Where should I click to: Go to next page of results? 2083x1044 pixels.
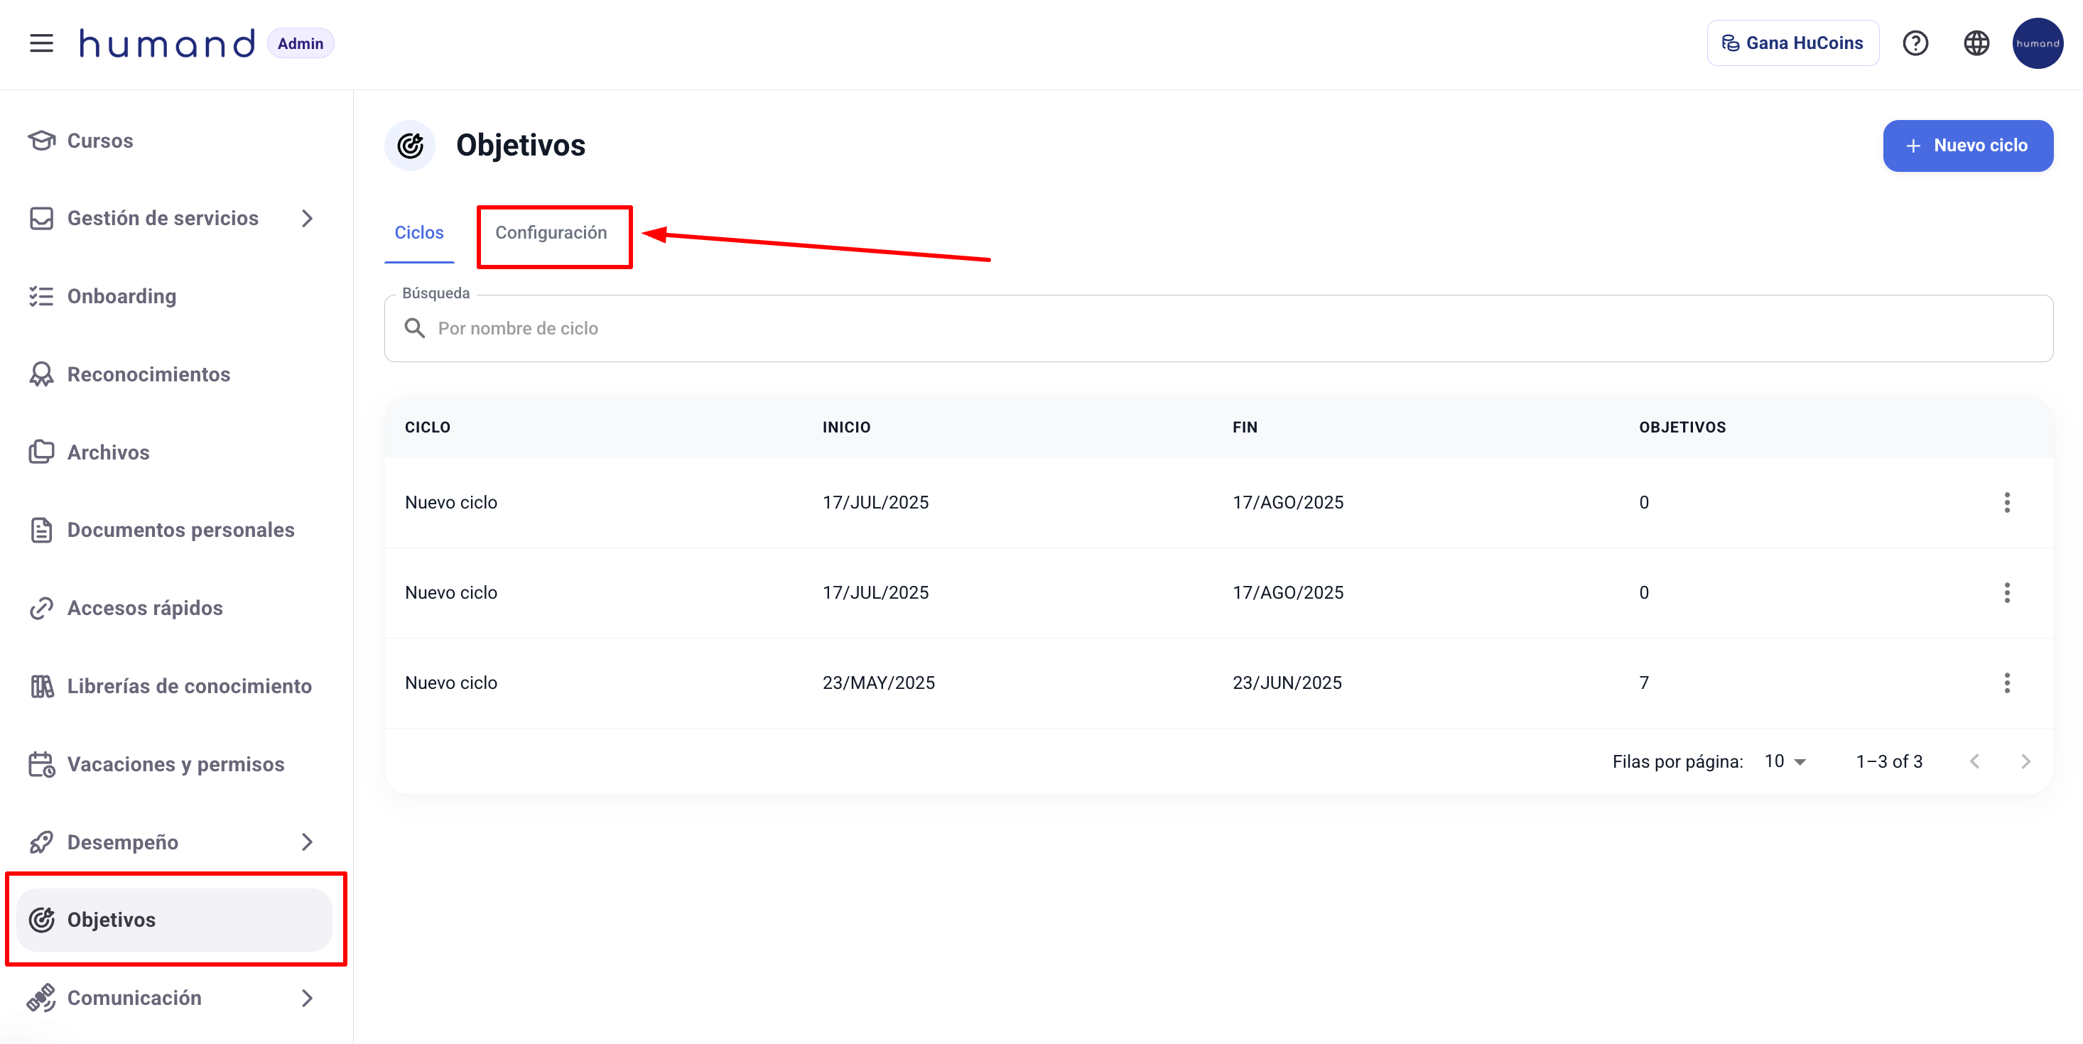2025,761
